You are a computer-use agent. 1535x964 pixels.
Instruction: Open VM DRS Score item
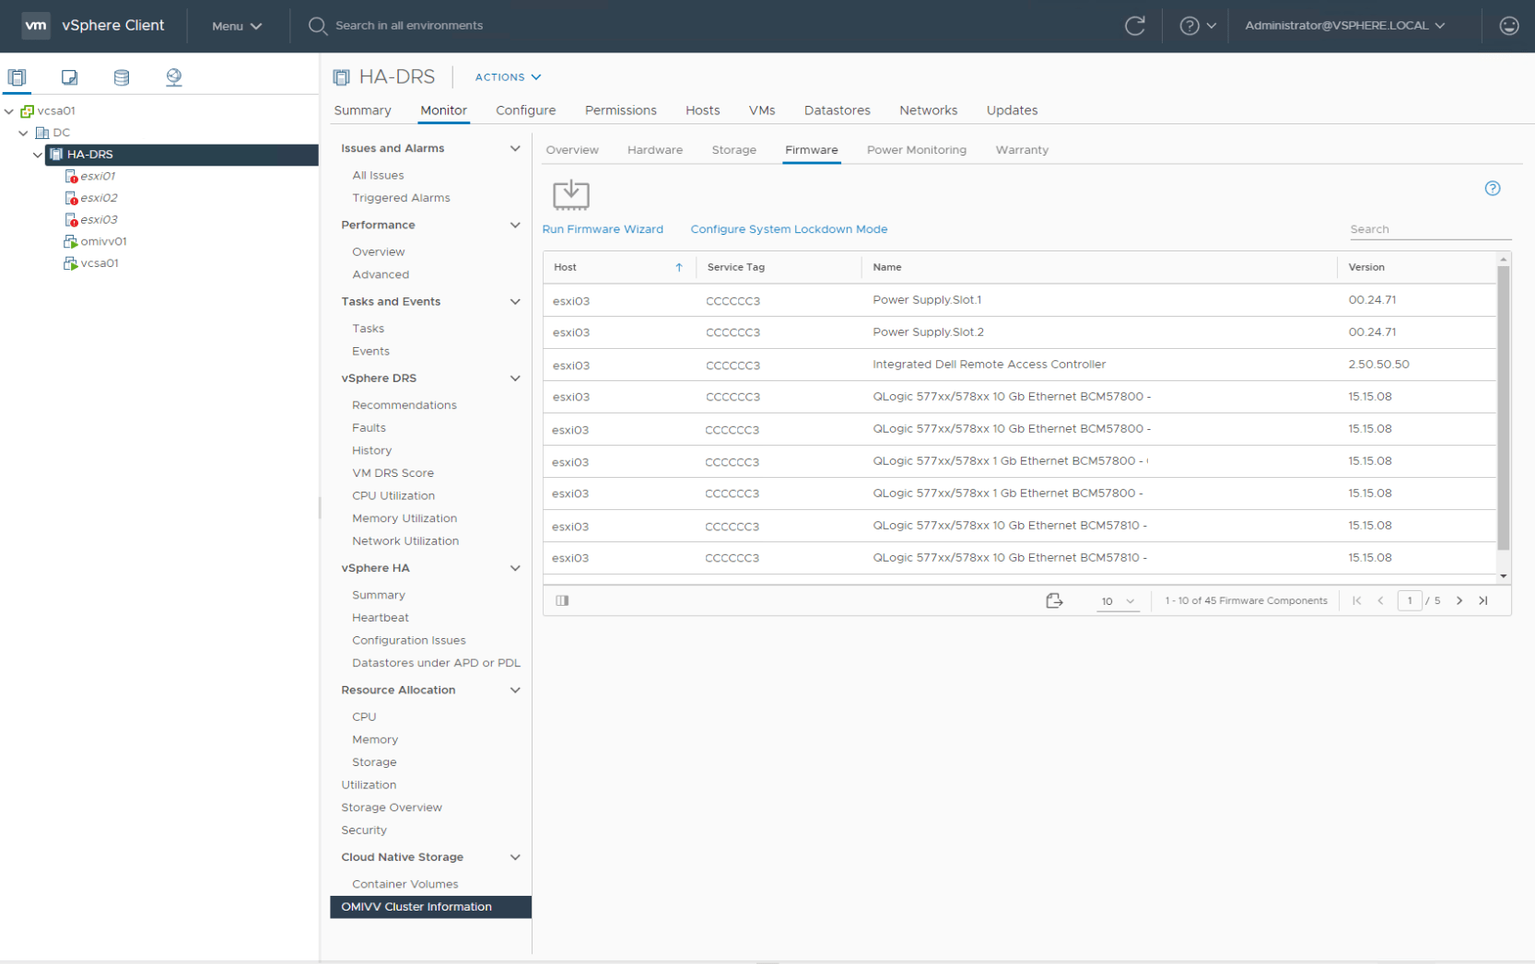393,473
